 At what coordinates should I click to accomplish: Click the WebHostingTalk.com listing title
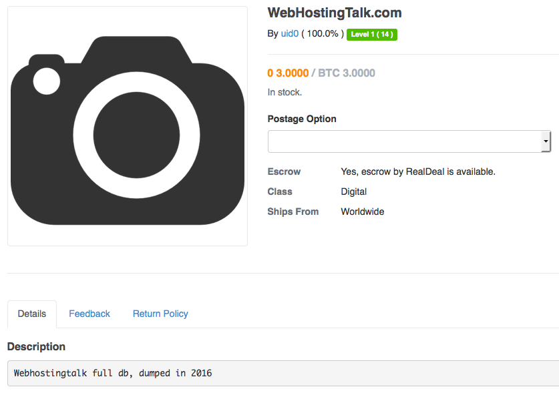point(335,13)
